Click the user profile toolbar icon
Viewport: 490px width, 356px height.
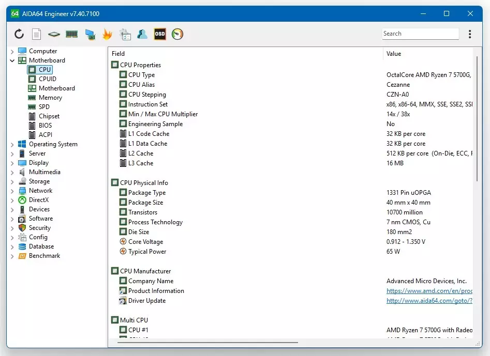[142, 34]
